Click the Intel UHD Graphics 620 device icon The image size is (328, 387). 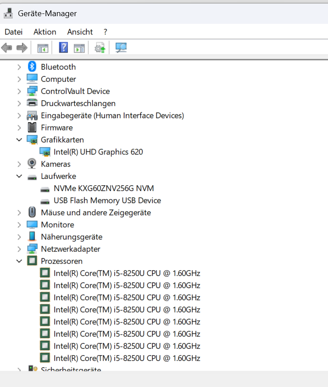click(x=45, y=152)
